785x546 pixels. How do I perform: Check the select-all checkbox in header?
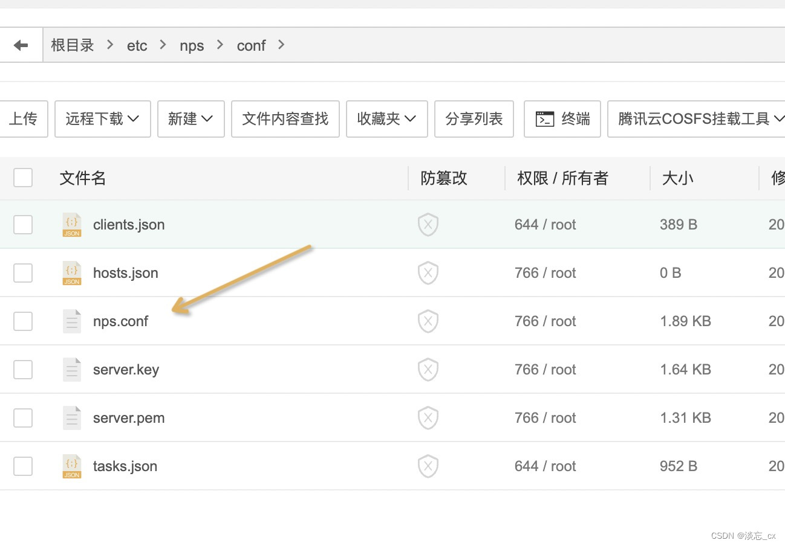(x=23, y=178)
